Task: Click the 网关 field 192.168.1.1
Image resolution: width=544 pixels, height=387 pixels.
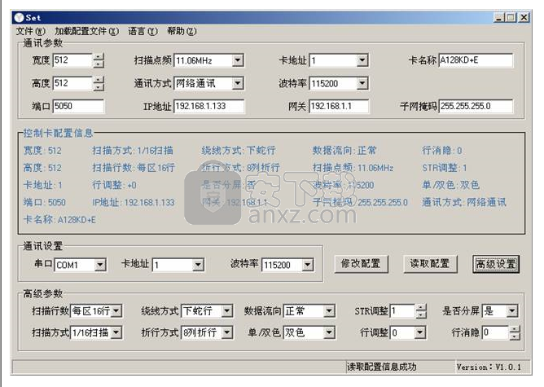Action: click(339, 106)
